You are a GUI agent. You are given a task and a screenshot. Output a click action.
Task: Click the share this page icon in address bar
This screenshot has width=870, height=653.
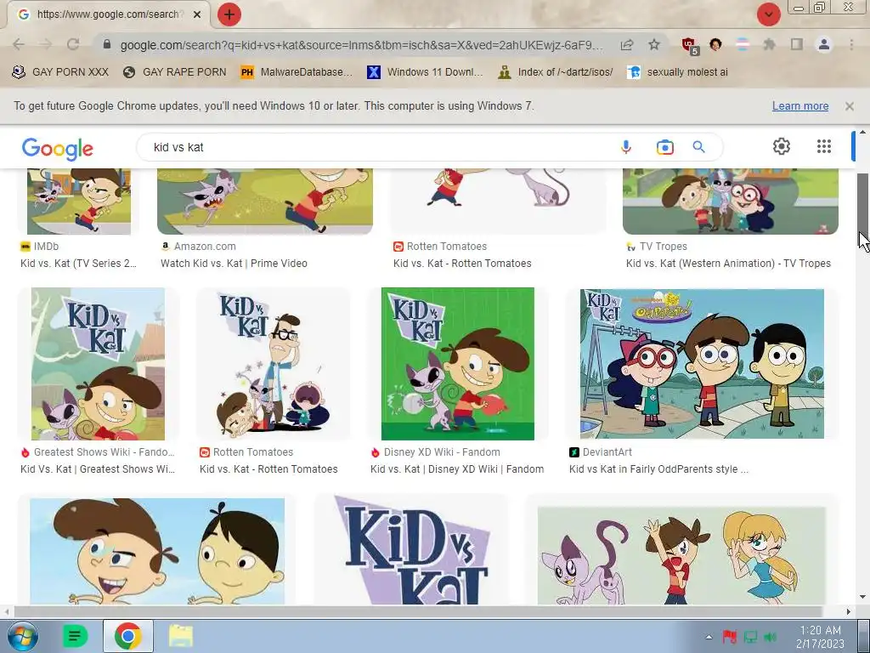click(627, 44)
